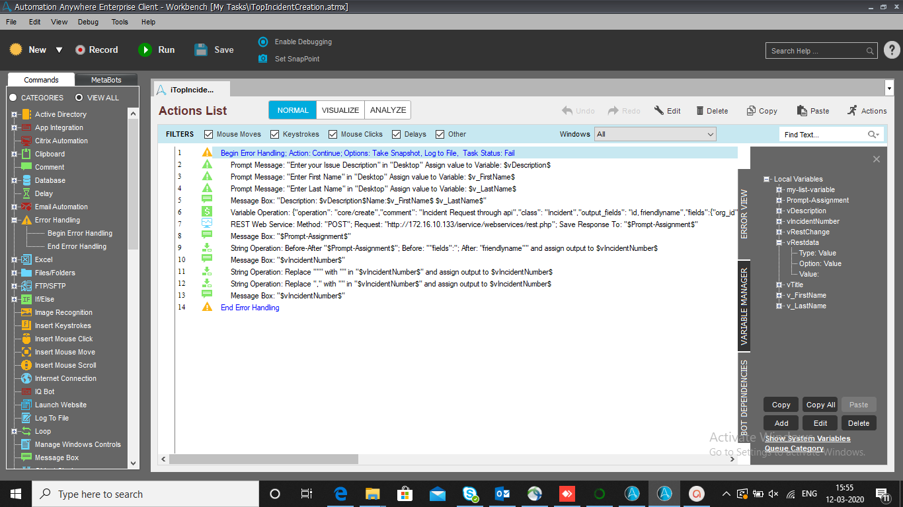The image size is (903, 507).
Task: Click the Image Recognition command icon
Action: coord(26,312)
